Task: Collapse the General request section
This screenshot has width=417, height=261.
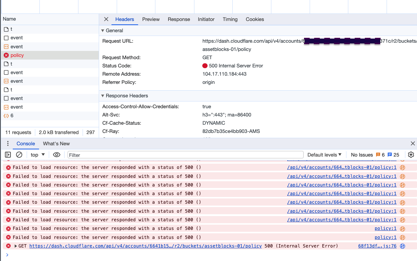Action: (102, 30)
